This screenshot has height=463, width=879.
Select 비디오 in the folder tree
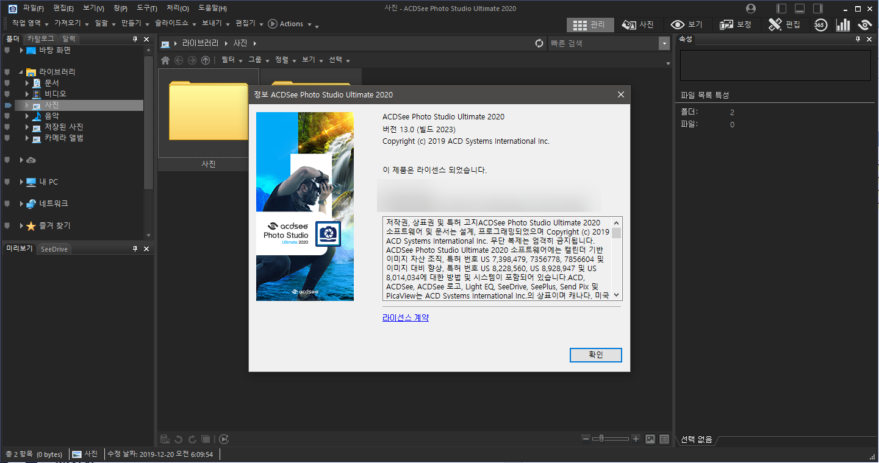tap(55, 94)
